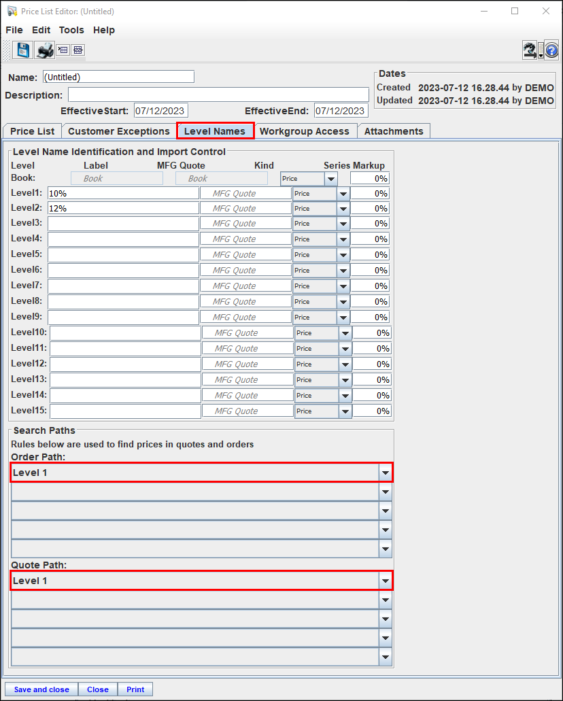Click the Level3 label input field
Screen dimensions: 563x701
pyautogui.click(x=124, y=224)
